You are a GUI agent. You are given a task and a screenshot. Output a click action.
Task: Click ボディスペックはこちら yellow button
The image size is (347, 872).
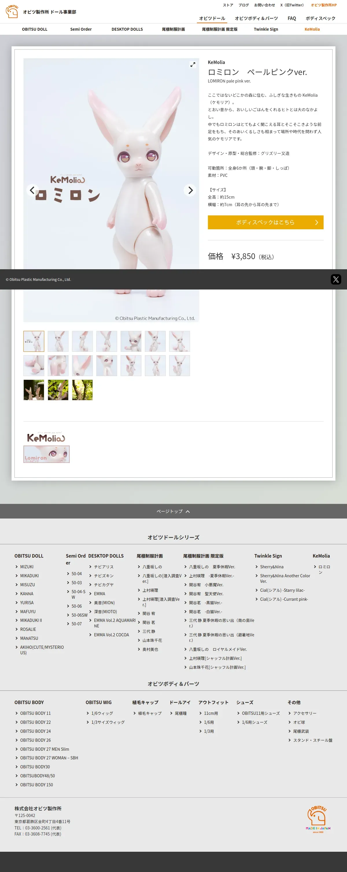tap(265, 222)
